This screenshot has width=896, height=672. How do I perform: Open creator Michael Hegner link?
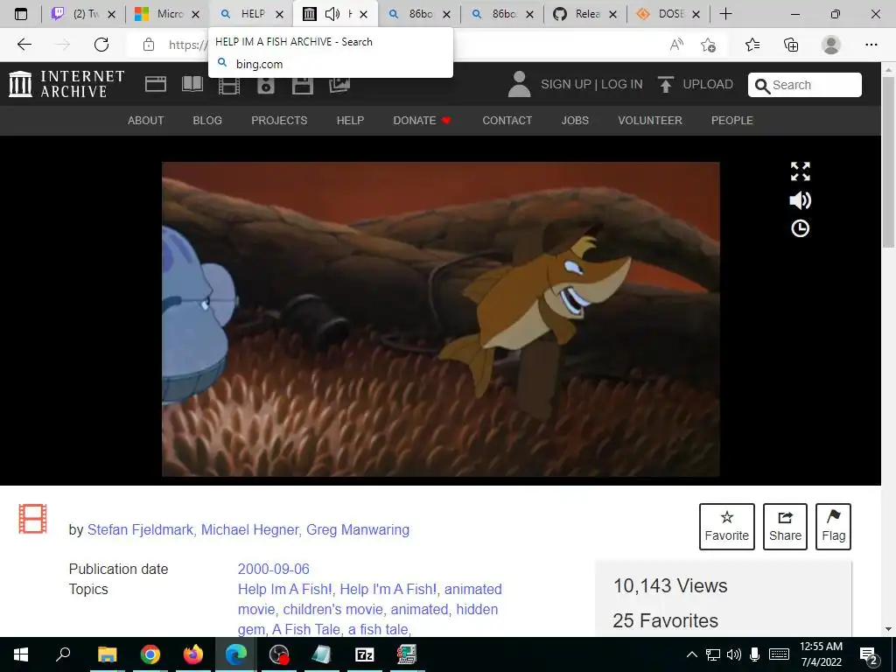[x=249, y=529]
